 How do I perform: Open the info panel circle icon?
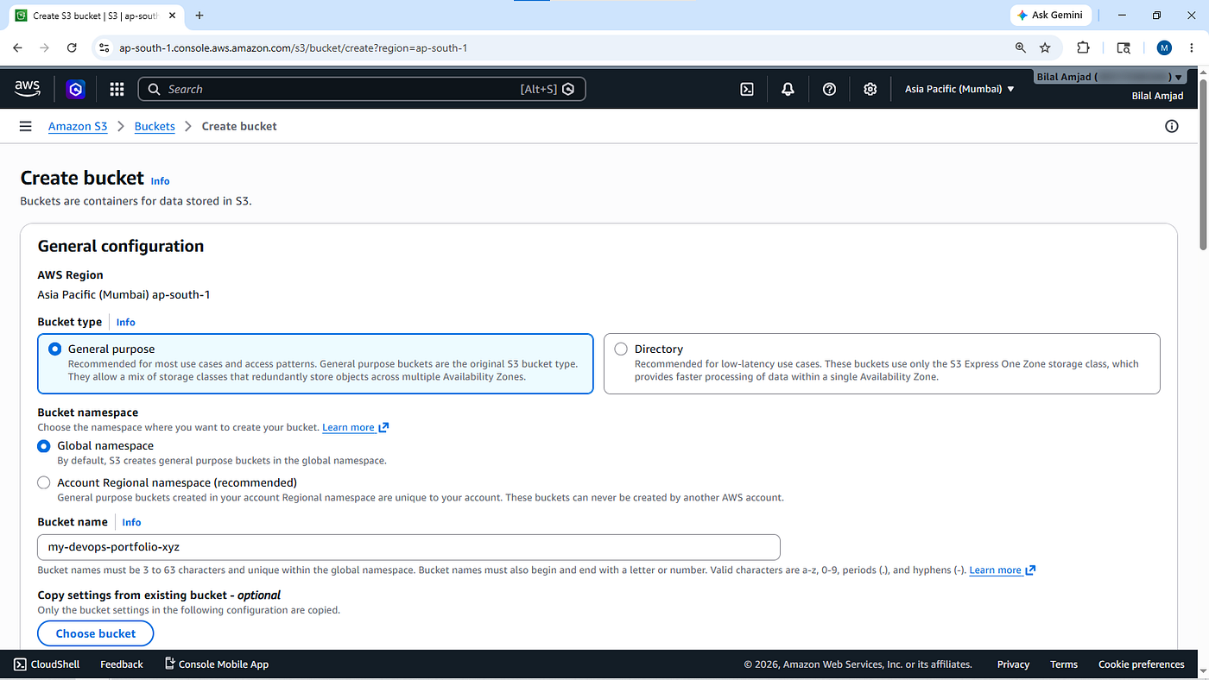[x=1172, y=126]
